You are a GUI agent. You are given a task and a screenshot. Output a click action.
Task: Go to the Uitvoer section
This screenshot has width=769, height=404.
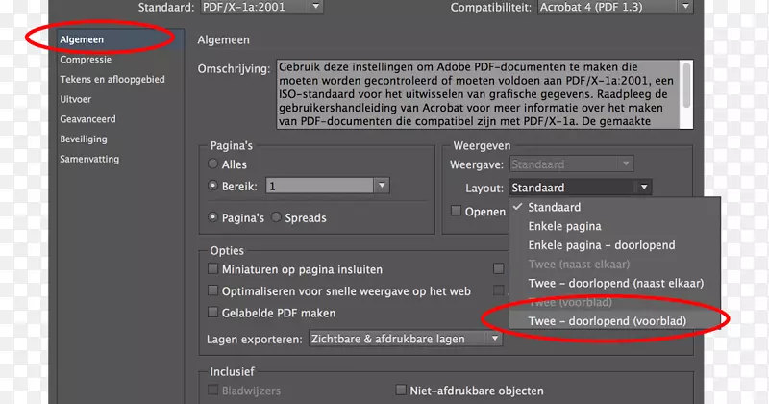(76, 99)
